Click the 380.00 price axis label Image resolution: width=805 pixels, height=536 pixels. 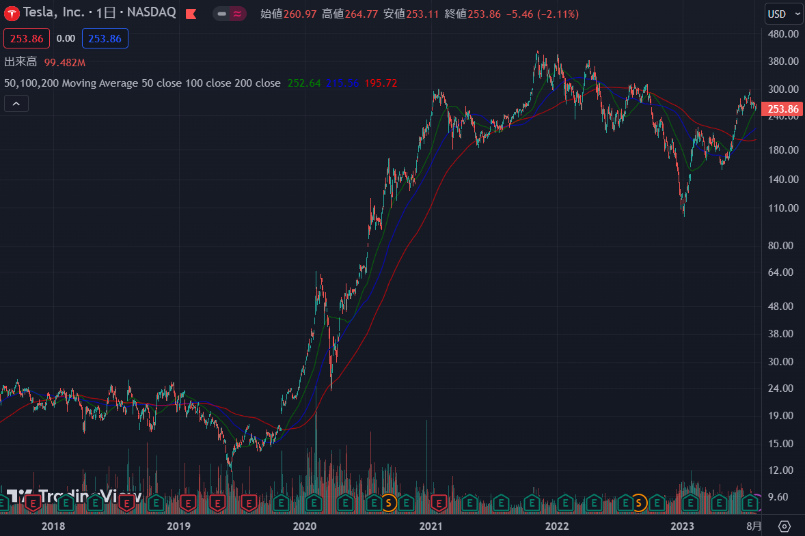(x=783, y=61)
